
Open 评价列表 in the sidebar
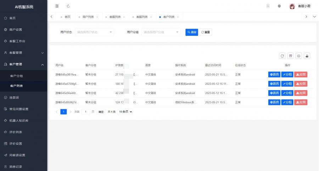click(24, 132)
